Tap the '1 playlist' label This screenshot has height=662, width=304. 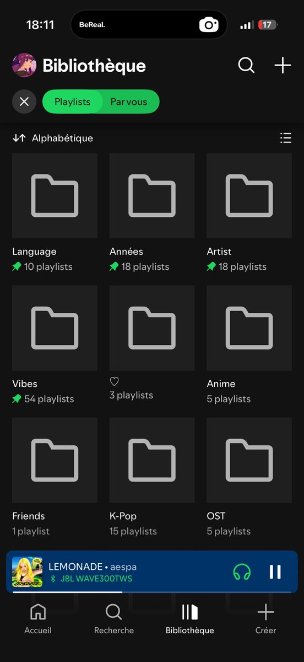coord(31,531)
